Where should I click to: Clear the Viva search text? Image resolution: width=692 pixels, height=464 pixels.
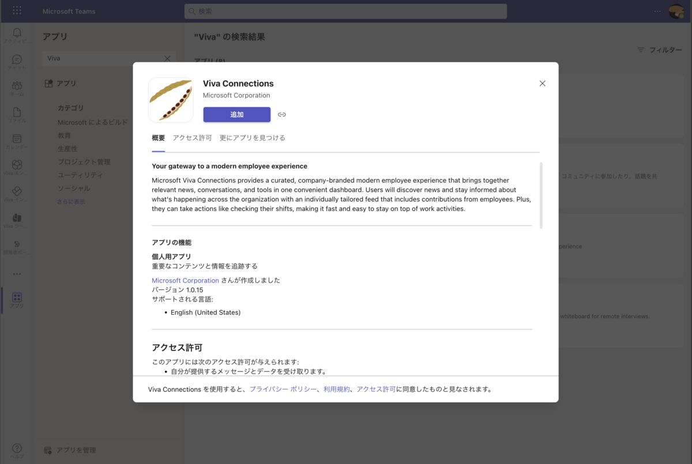tap(167, 58)
